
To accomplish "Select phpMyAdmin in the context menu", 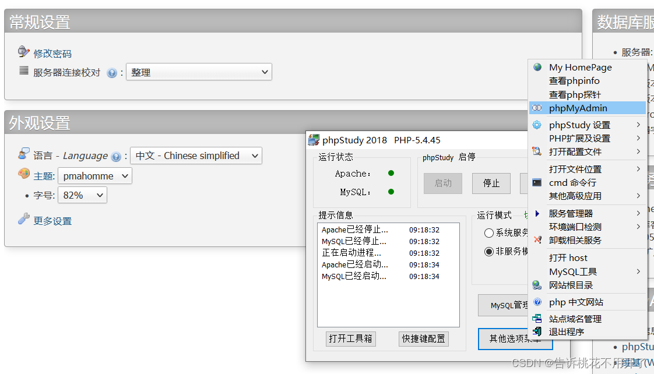I will click(x=588, y=108).
